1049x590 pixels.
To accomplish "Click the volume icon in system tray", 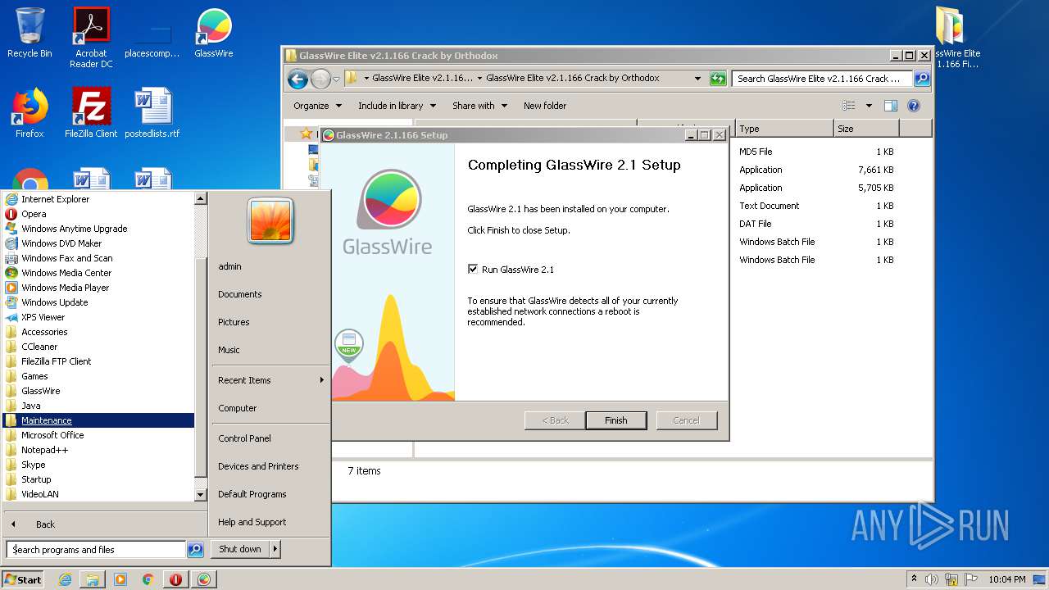I will (932, 579).
